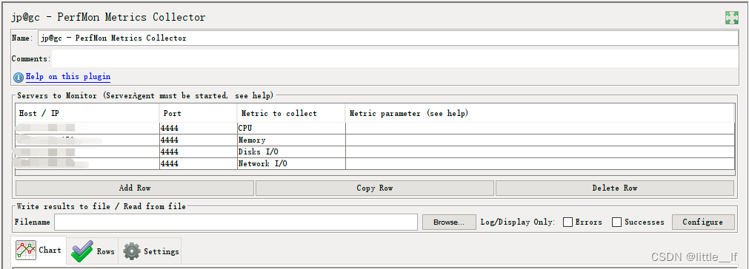Screen dimensions: 749x269
Task: Click the Copy Row button
Action: pyautogui.click(x=375, y=188)
